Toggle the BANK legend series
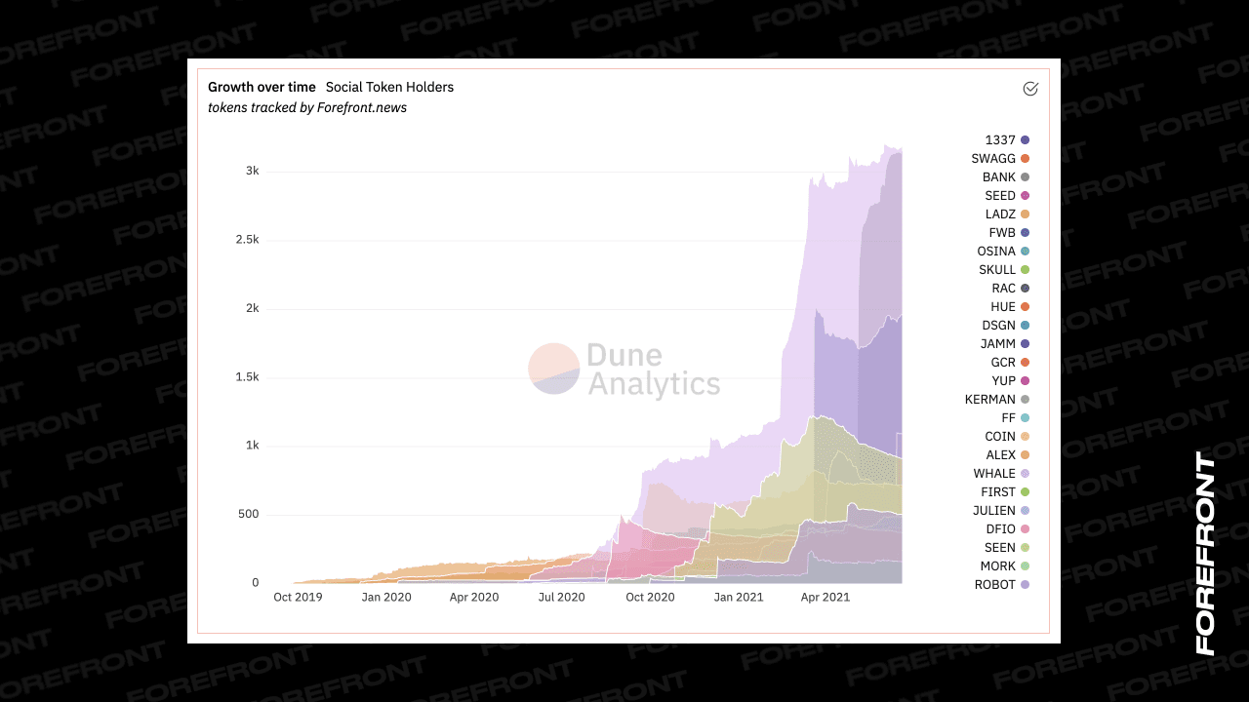 [x=1006, y=177]
